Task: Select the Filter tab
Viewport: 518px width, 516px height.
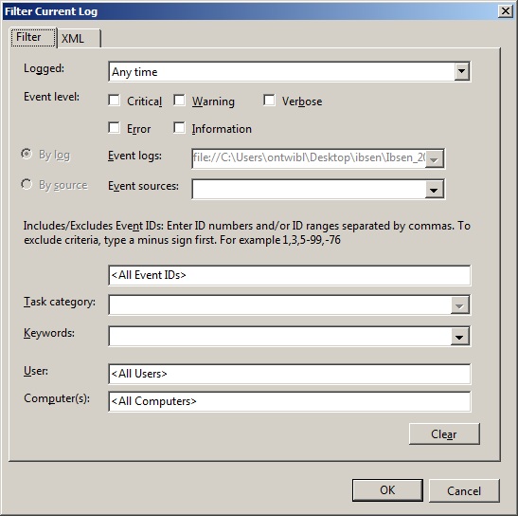Action: click(x=33, y=37)
